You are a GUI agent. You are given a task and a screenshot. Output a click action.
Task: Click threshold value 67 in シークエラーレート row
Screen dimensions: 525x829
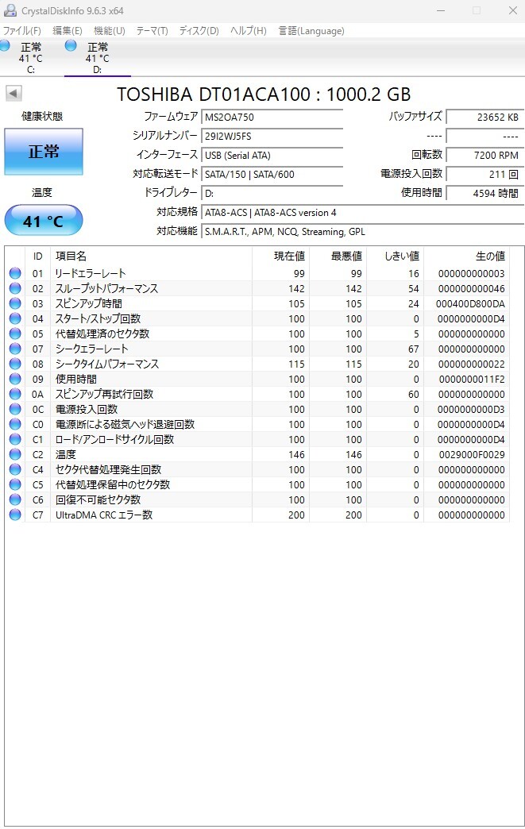point(414,349)
